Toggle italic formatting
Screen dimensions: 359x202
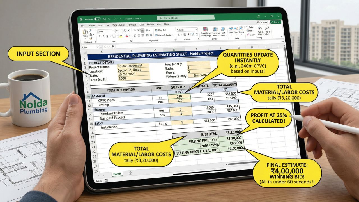pyautogui.click(x=103, y=36)
